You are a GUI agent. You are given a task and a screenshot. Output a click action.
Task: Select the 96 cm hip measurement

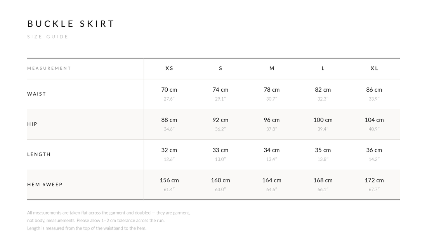click(x=272, y=120)
